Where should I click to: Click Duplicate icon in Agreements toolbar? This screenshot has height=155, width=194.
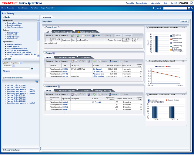pyautogui.click(x=76, y=94)
